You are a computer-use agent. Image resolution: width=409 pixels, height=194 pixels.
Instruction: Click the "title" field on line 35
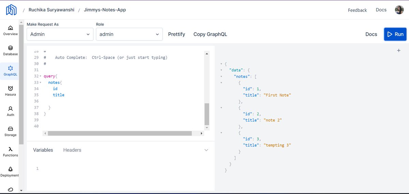point(59,95)
